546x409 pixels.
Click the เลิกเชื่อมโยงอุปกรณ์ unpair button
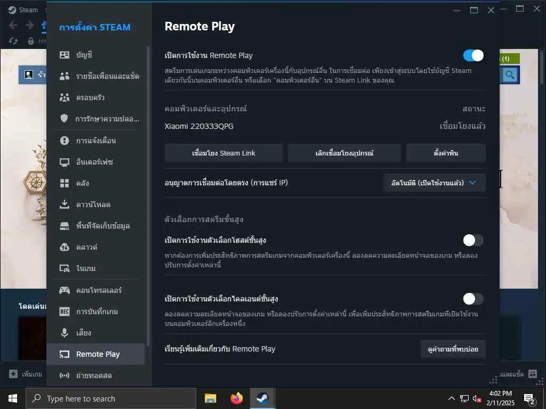[344, 153]
